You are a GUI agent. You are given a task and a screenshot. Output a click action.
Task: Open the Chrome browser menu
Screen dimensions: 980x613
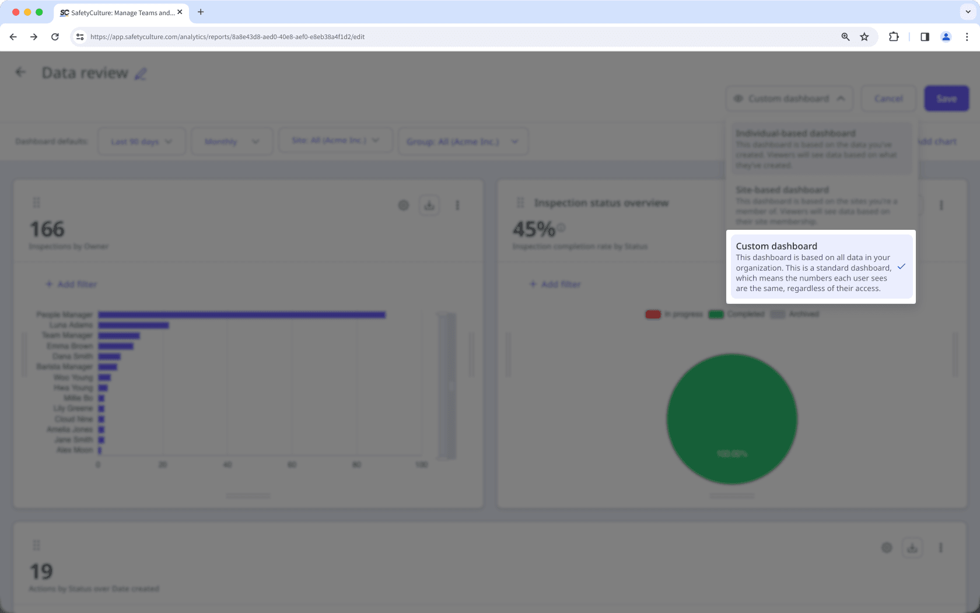[x=967, y=37]
